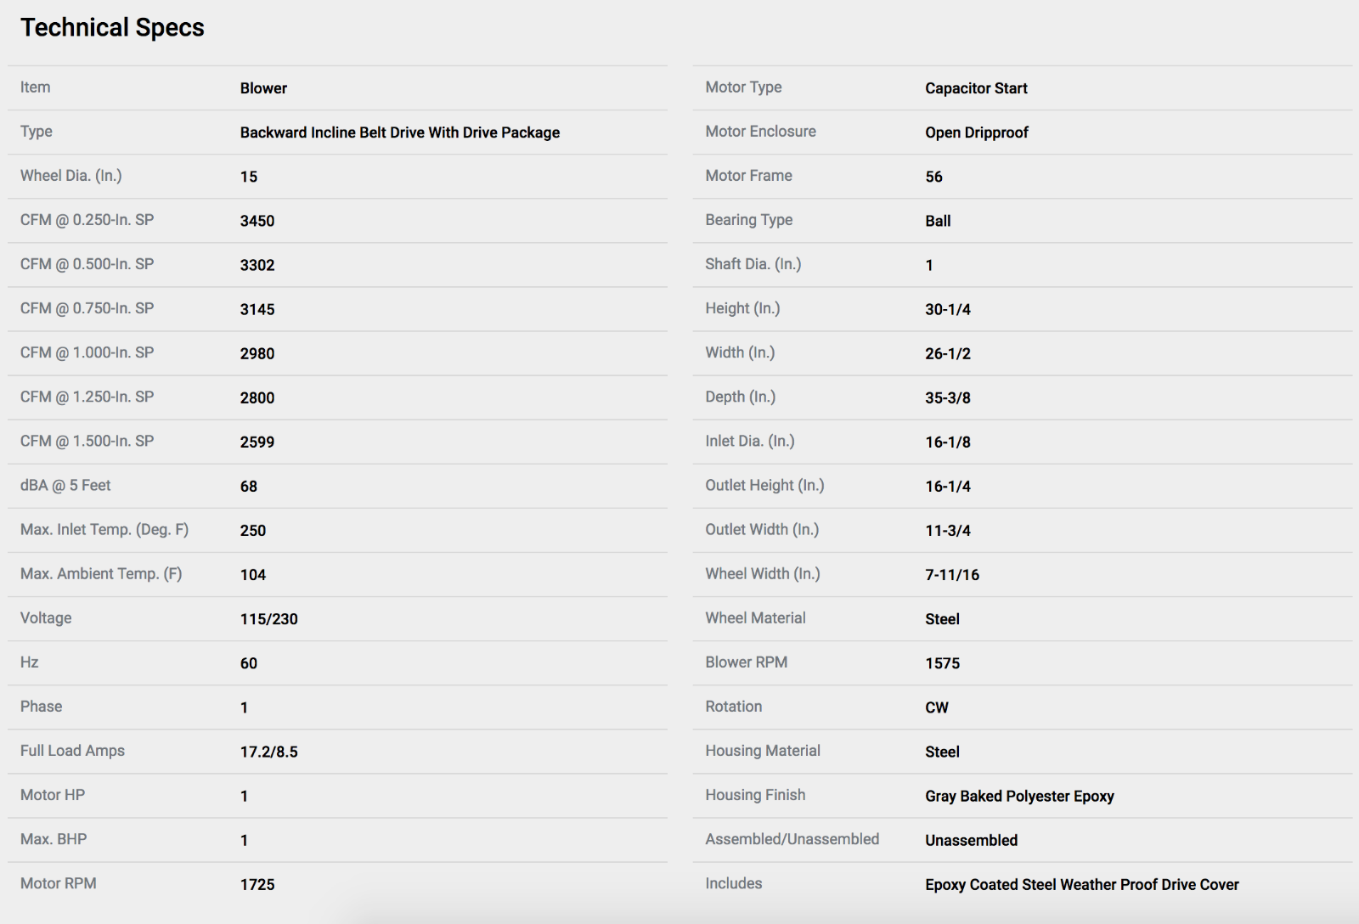The image size is (1359, 924).
Task: Select the 'Motor Enclosure' label
Action: point(760,132)
